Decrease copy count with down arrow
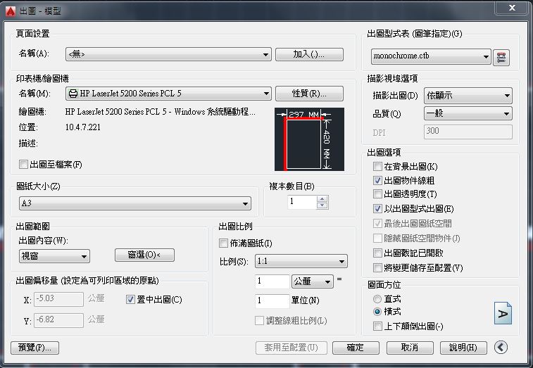Screen dimensions: 533x368 [x=322, y=205]
